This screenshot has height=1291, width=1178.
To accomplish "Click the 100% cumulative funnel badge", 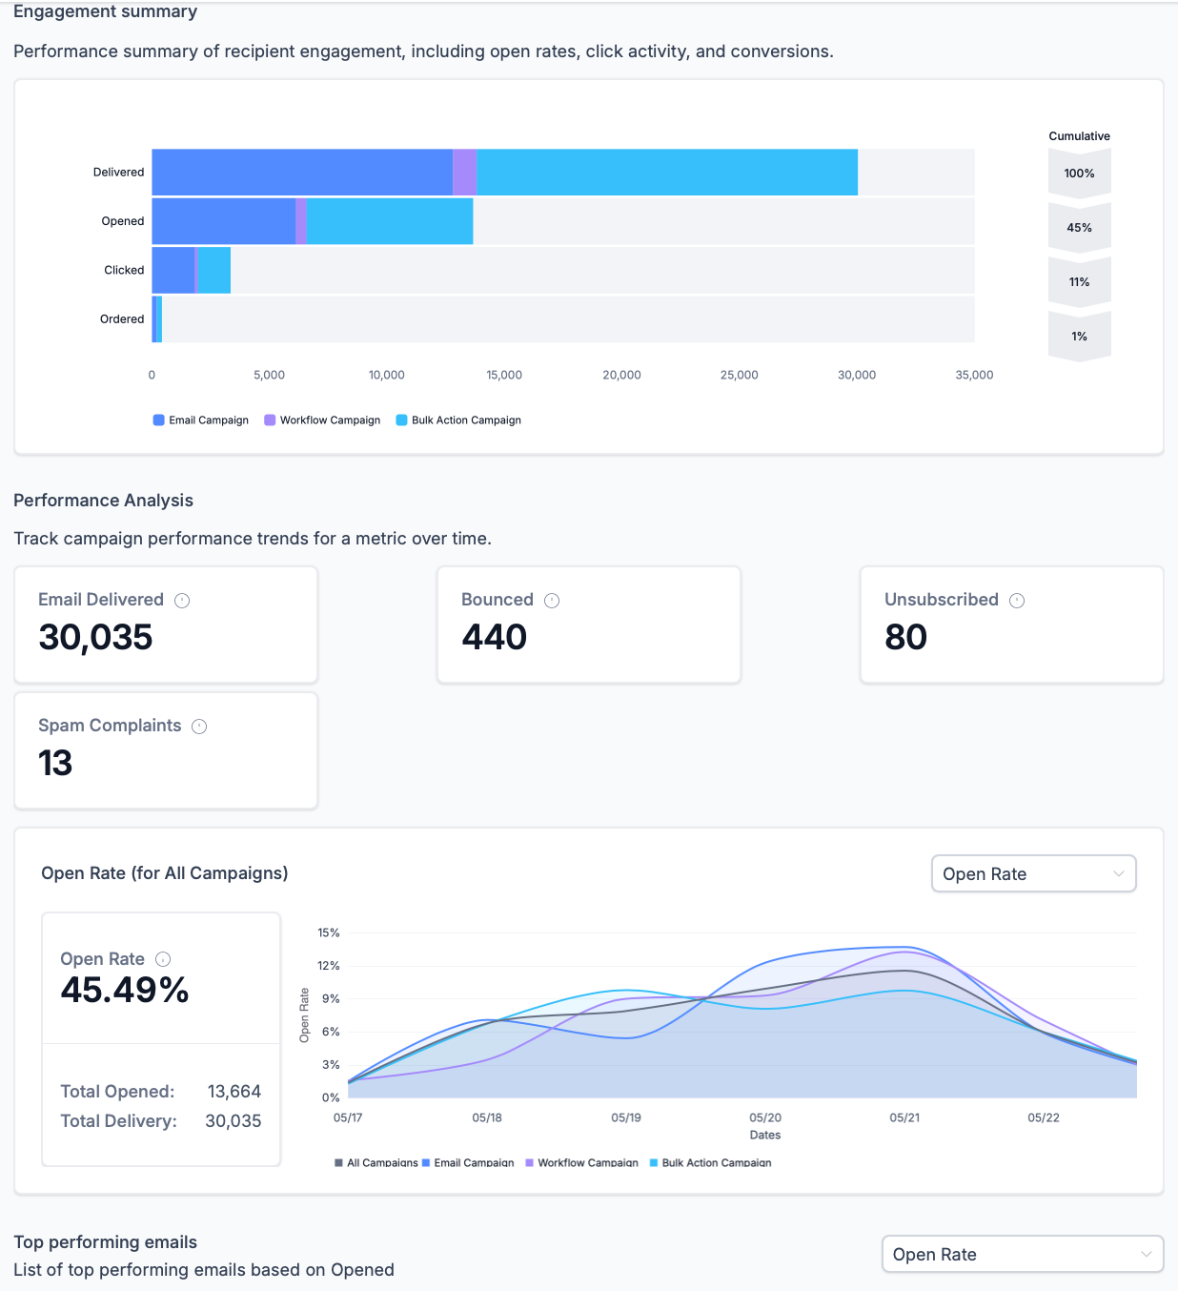I will (1080, 174).
